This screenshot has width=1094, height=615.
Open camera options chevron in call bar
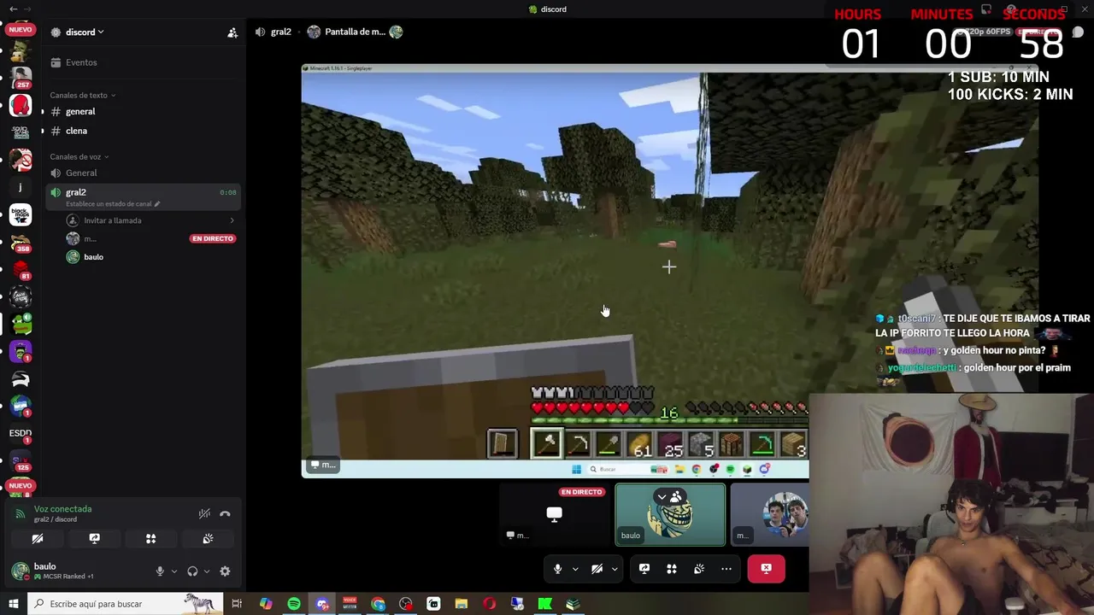[615, 569]
